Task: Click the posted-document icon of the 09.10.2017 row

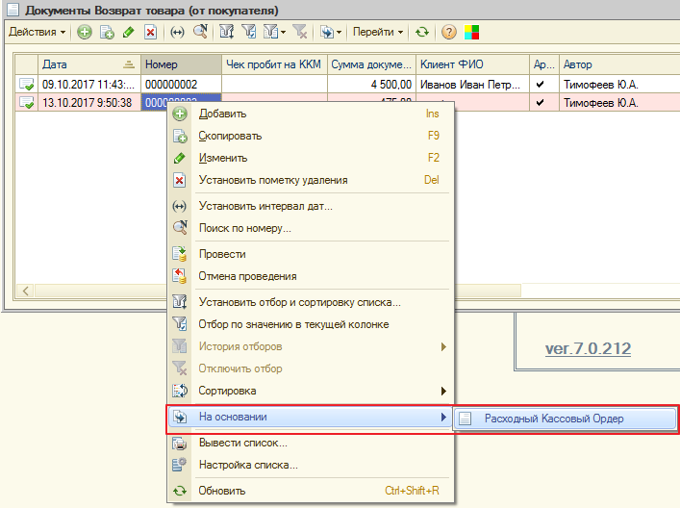Action: tap(27, 84)
